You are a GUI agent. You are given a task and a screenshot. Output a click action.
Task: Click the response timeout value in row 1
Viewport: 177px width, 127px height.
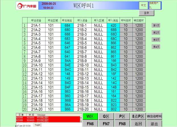139,26
